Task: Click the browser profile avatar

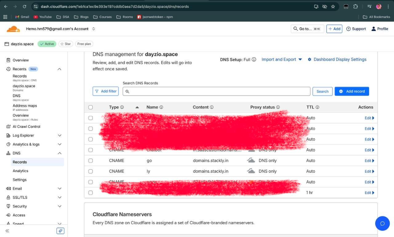Action: coord(379,7)
